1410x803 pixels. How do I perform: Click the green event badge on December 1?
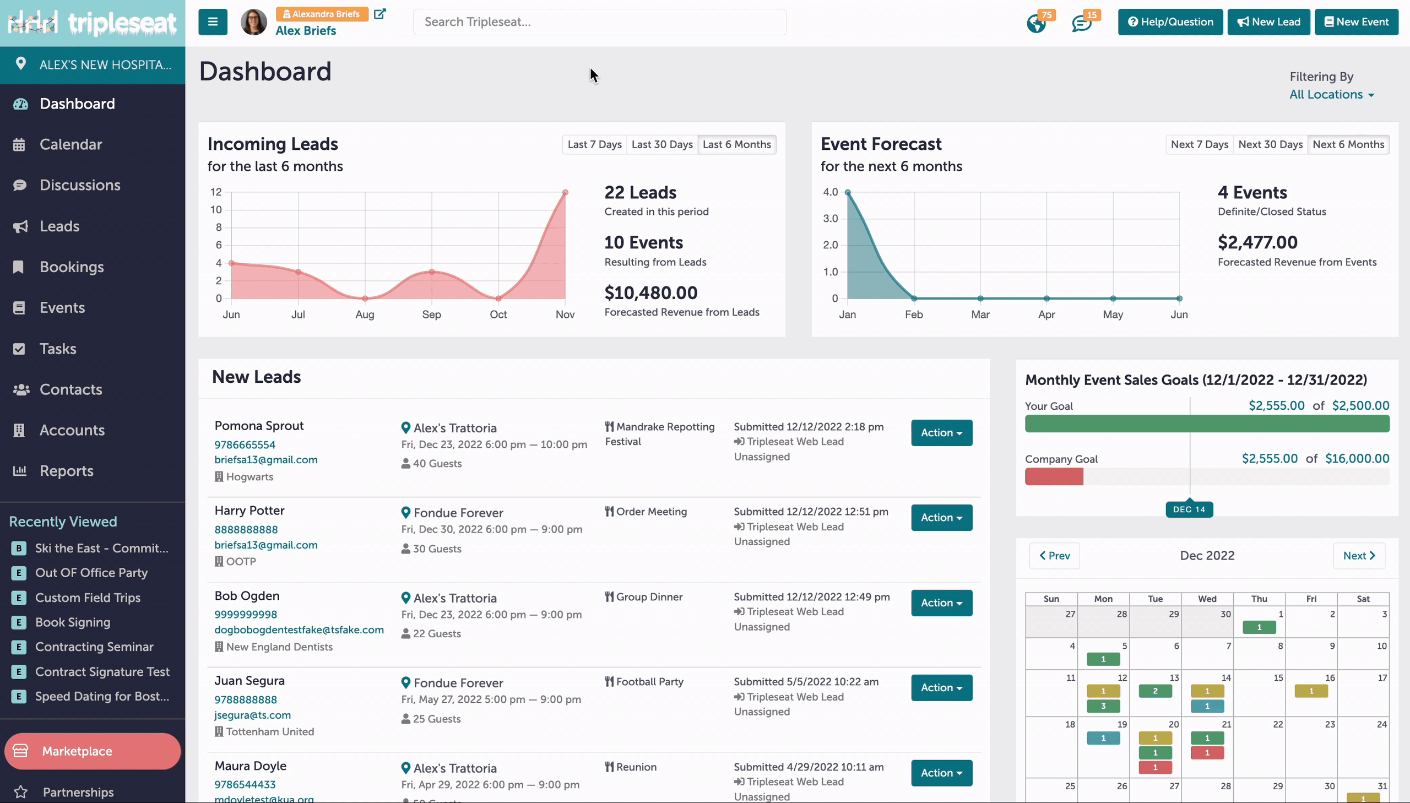coord(1259,628)
